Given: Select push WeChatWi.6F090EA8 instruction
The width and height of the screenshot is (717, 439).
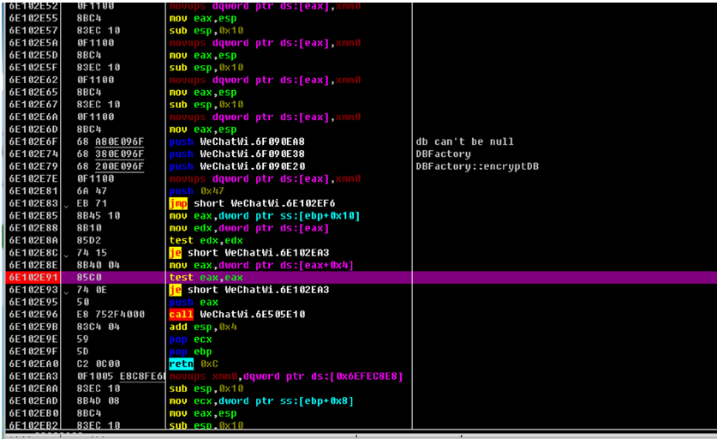Looking at the screenshot, I should click(x=237, y=141).
